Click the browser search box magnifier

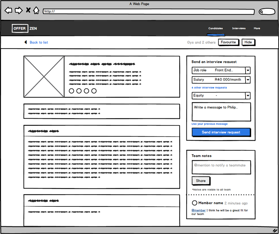(261, 12)
